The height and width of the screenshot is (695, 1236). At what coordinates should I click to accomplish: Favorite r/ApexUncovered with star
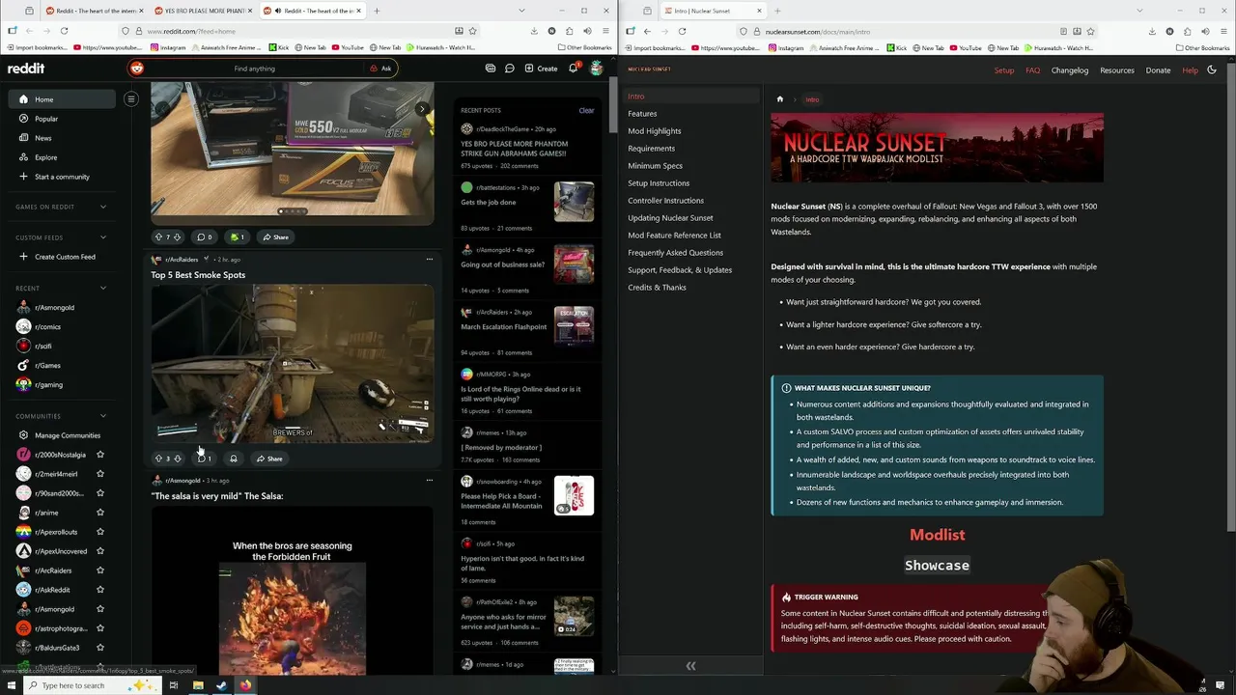100,551
